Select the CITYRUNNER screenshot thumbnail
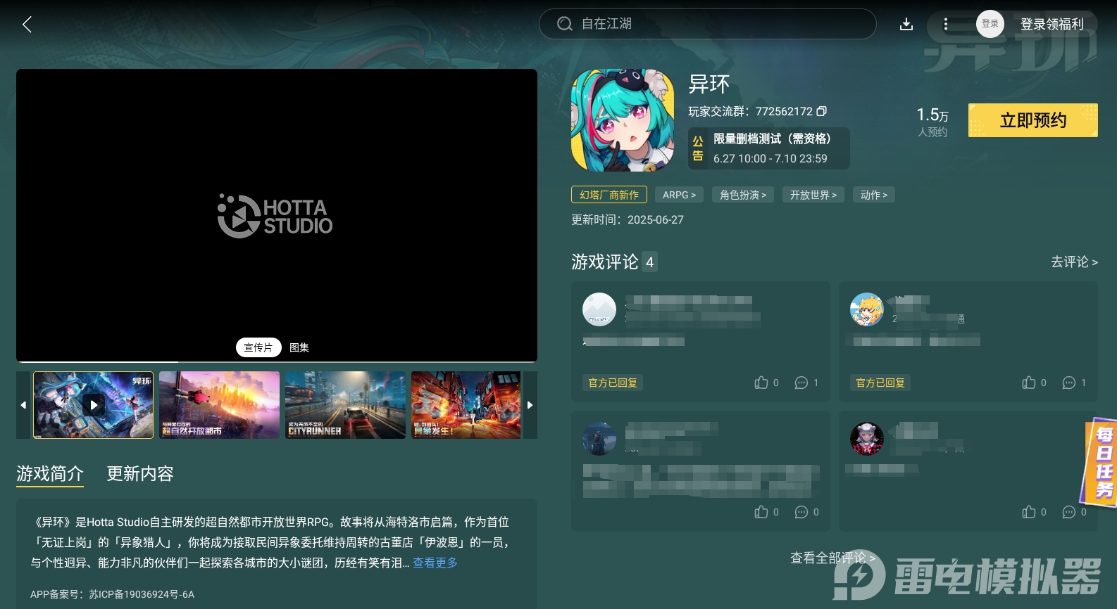Image resolution: width=1117 pixels, height=609 pixels. 345,405
